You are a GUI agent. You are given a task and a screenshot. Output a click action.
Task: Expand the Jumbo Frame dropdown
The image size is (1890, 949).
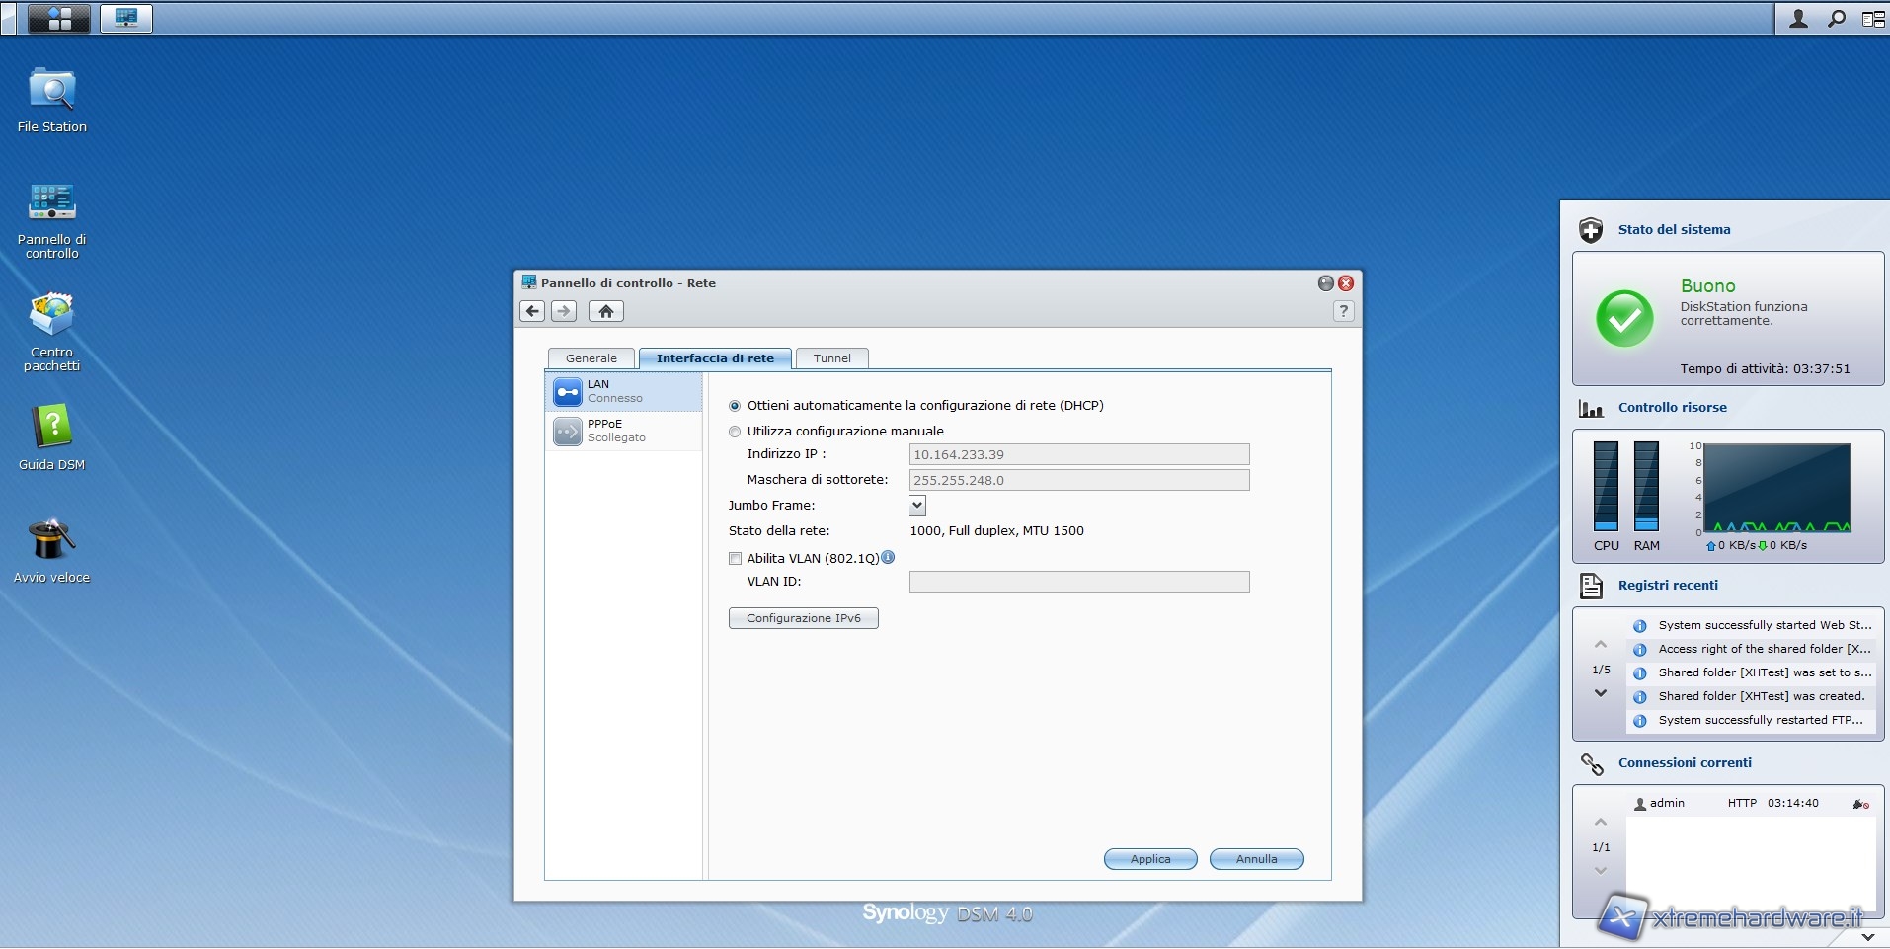click(917, 506)
